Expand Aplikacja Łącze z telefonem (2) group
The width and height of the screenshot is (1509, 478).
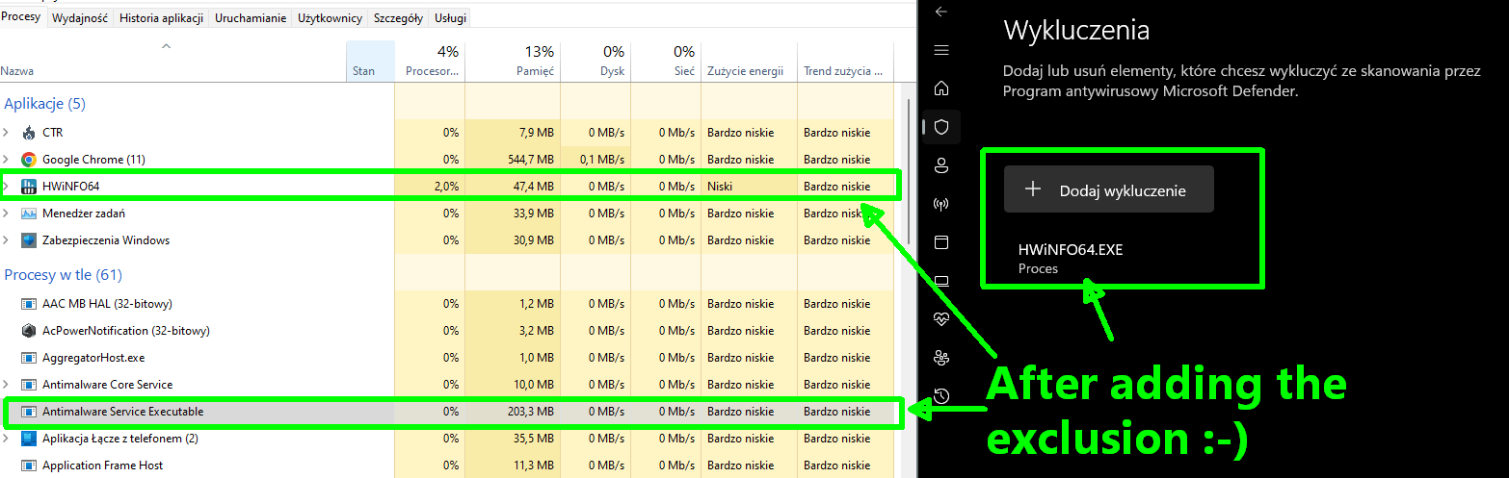tap(7, 439)
